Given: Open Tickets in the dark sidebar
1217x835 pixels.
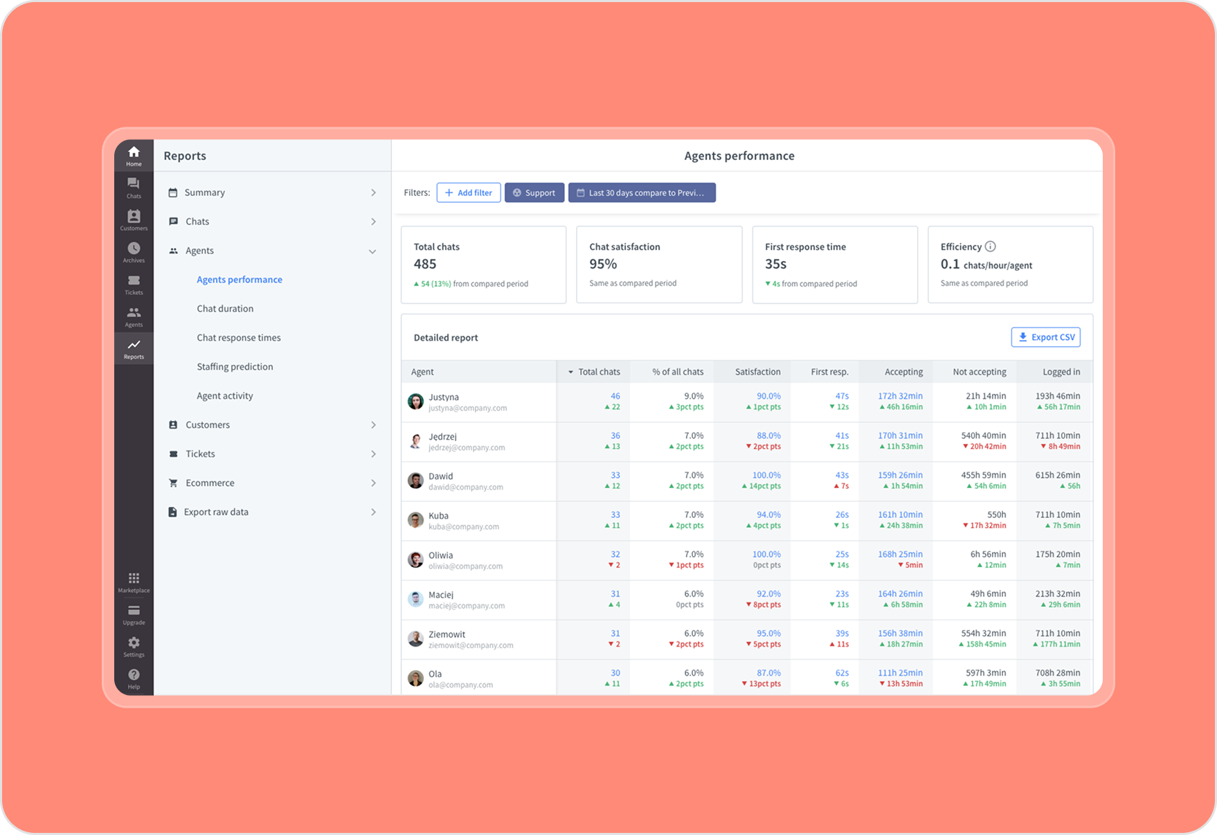Looking at the screenshot, I should [134, 284].
